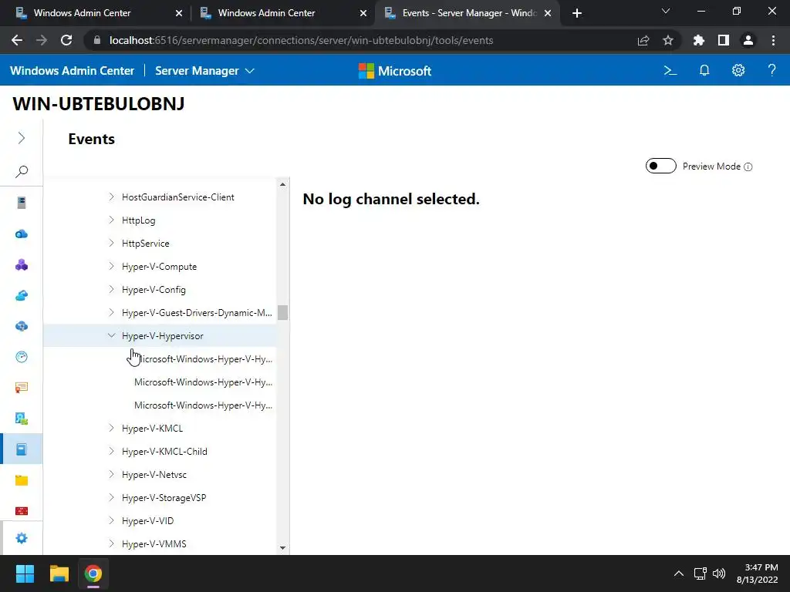Click the Windows Admin Center home link

[72, 71]
